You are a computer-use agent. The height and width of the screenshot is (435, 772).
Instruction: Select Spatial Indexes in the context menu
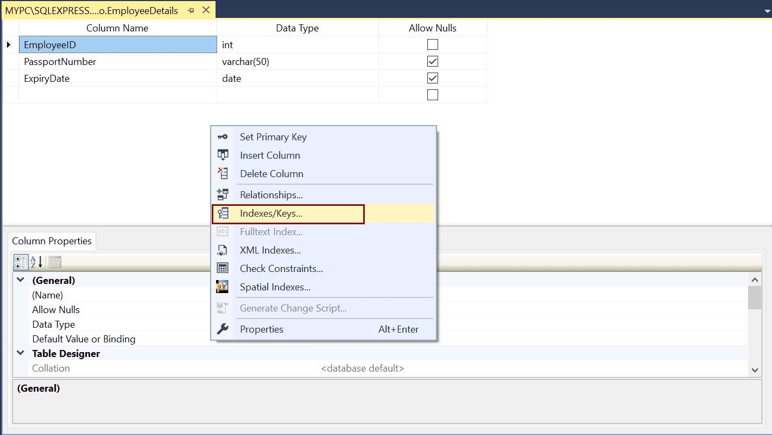click(274, 287)
